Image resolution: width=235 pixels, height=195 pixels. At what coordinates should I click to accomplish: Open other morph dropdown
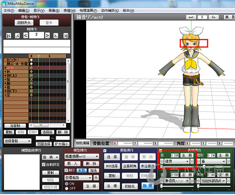point(213,181)
